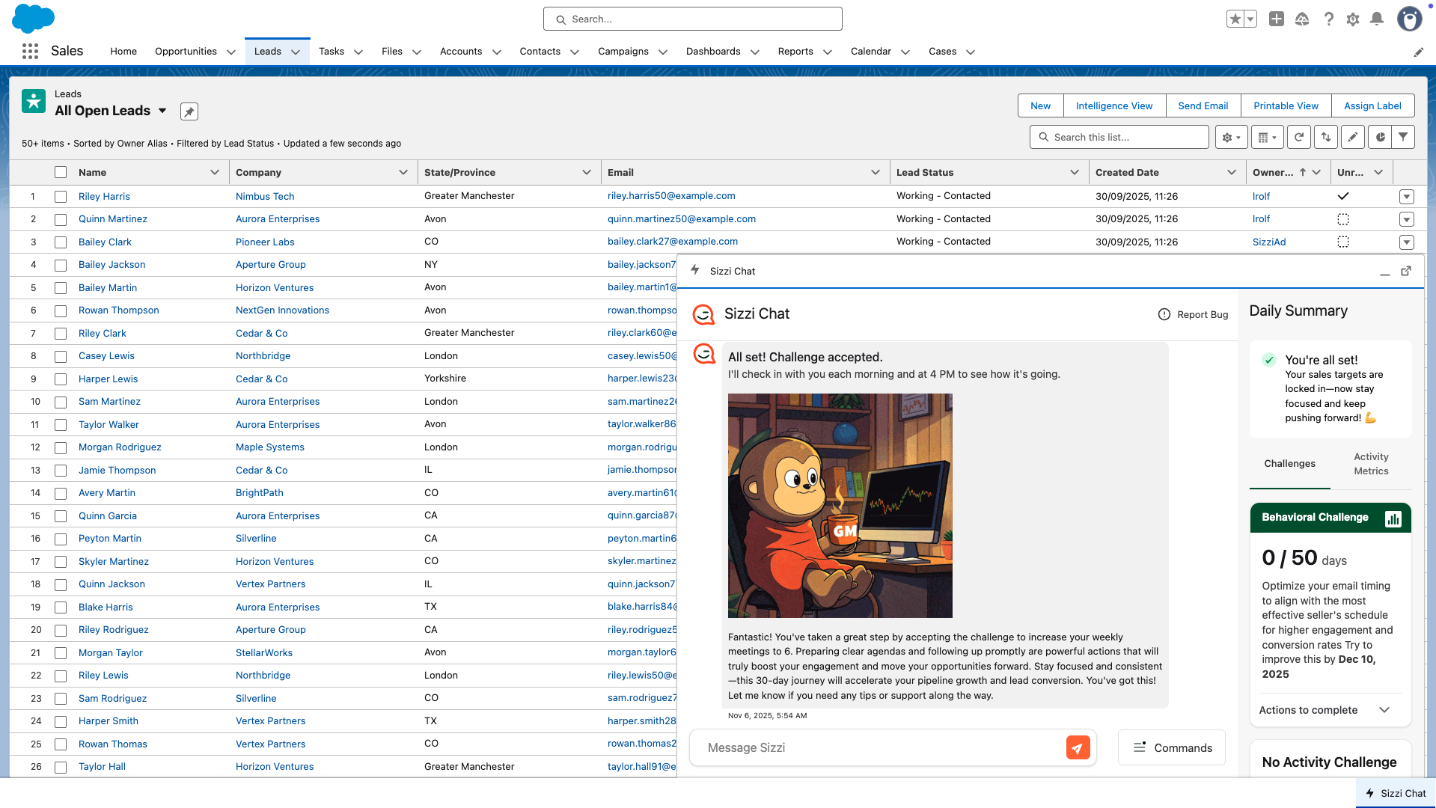Toggle the select-all rows checkbox

pos(61,173)
